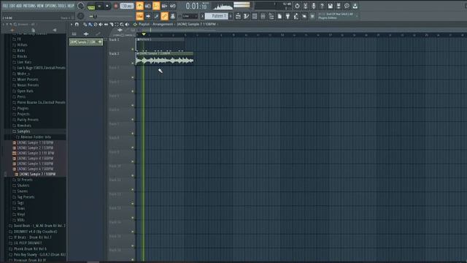The image size is (467, 263).
Task: Select the playlist mute tool icon
Action: click(x=101, y=24)
